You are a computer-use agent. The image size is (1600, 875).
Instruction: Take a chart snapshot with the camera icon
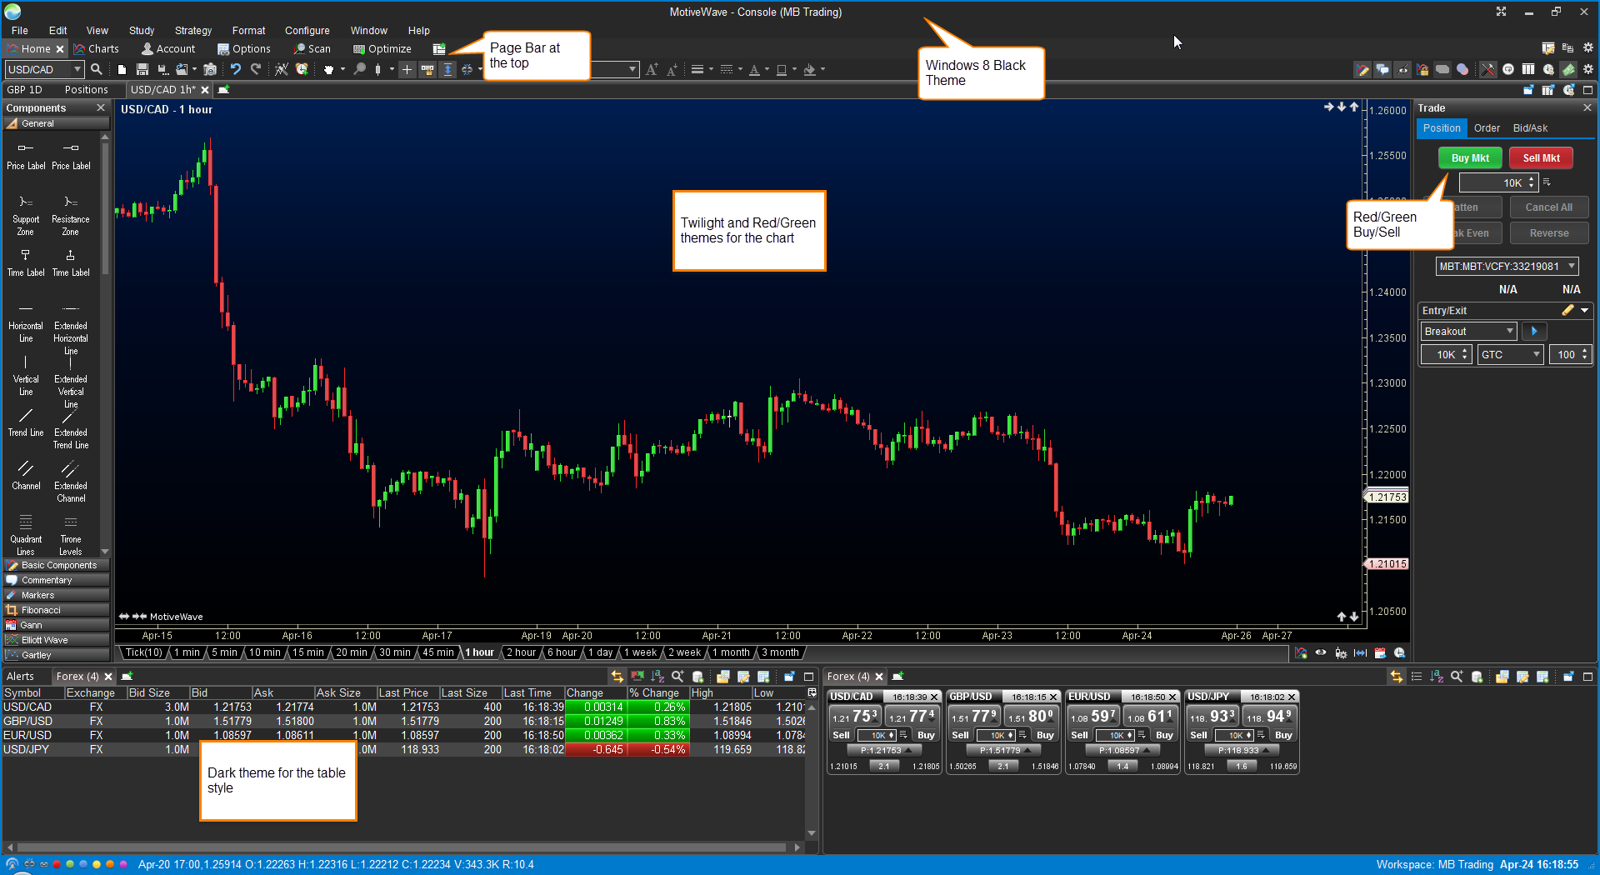210,69
